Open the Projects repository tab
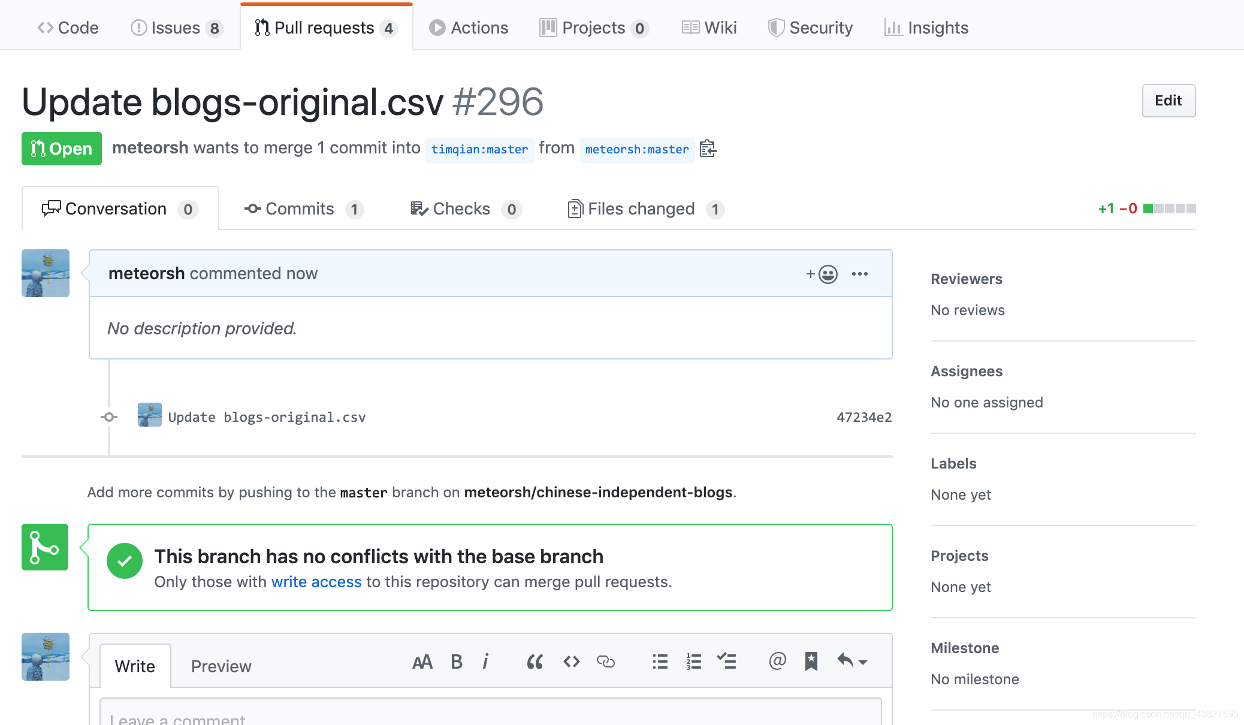The image size is (1244, 725). click(x=594, y=28)
